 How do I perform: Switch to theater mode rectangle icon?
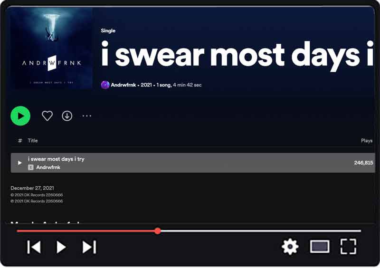coord(320,247)
